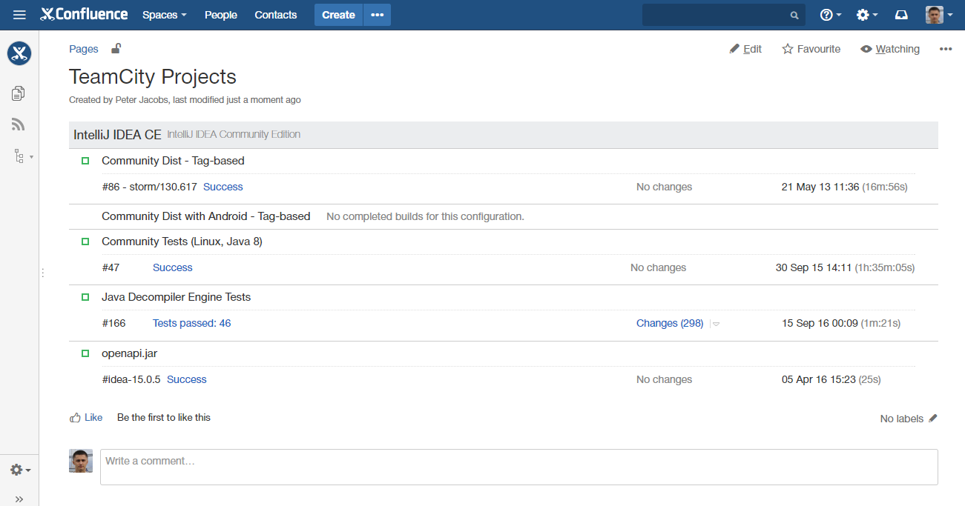Expand the Changes (298) dropdown arrow
This screenshot has width=965, height=506.
(x=716, y=324)
